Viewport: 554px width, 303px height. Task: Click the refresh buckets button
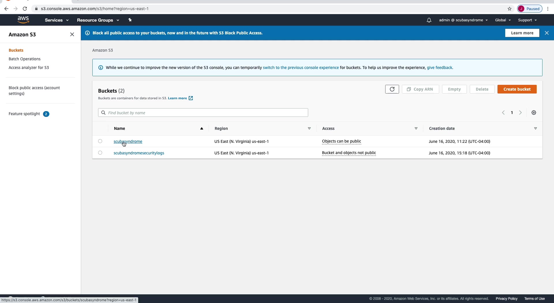coord(392,89)
